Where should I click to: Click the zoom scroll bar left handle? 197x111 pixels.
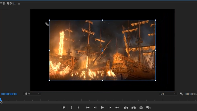(x=1, y=102)
